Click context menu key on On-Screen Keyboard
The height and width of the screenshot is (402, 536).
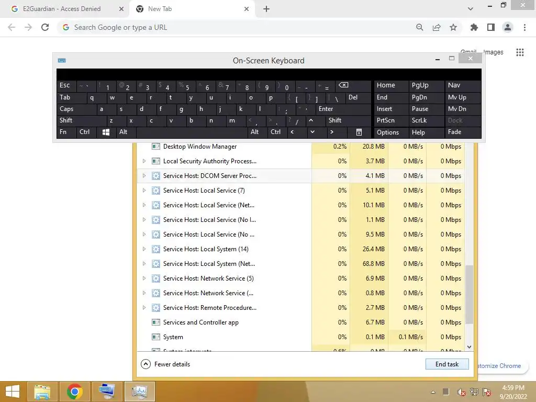[359, 132]
